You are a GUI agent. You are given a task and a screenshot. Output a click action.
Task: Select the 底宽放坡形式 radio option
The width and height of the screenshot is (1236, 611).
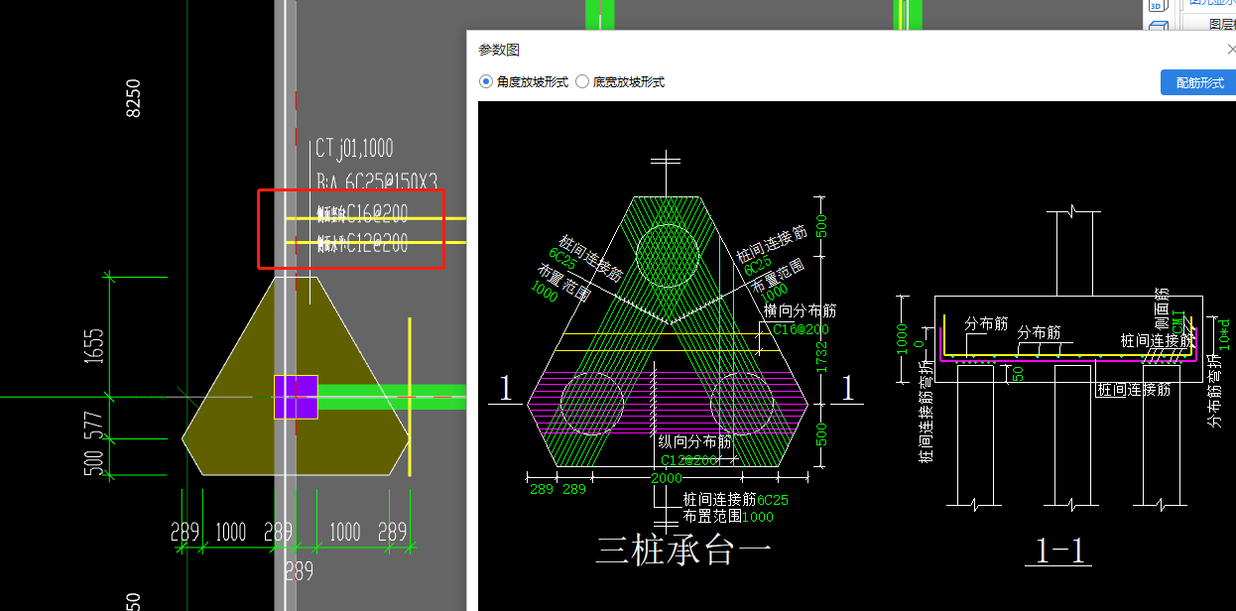tap(620, 82)
